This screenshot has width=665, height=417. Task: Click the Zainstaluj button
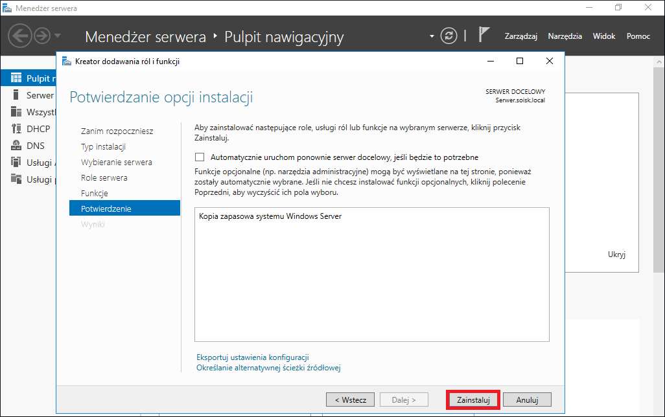(x=473, y=400)
